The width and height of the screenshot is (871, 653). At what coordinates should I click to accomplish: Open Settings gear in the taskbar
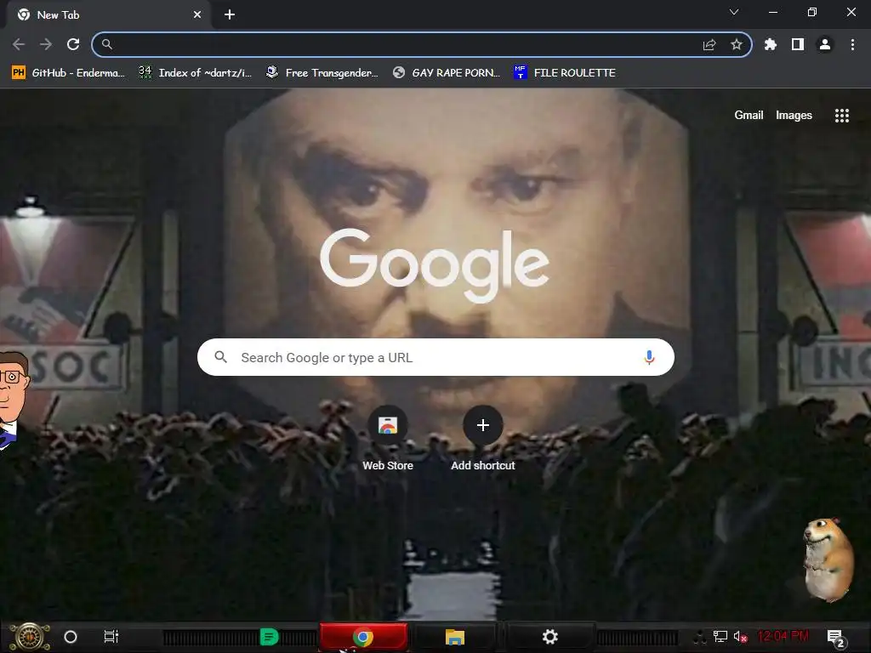pyautogui.click(x=550, y=637)
